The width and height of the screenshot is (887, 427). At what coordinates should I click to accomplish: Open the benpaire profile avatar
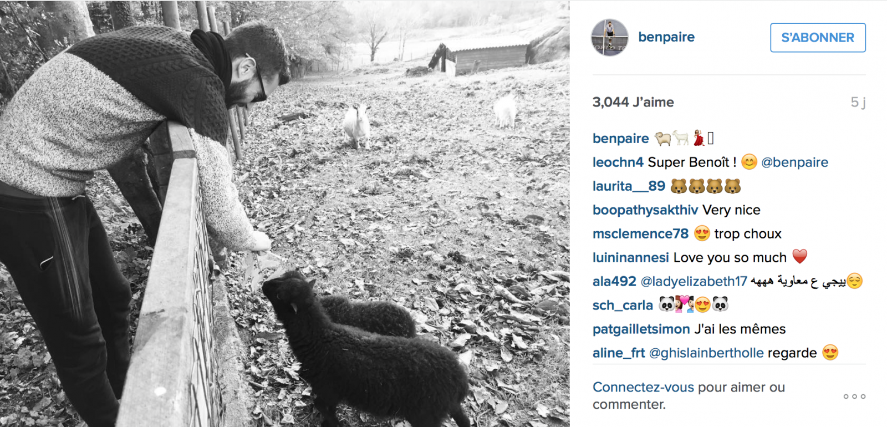[x=610, y=38]
